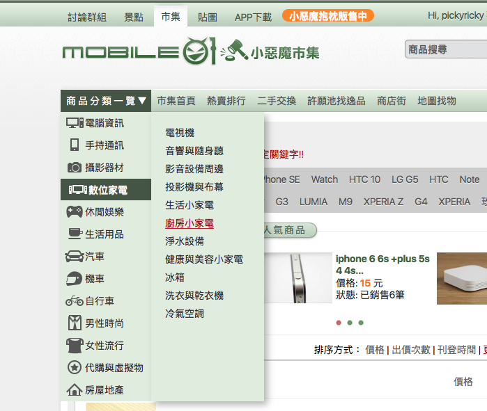This screenshot has width=487, height=411.
Task: Click the orange 小惡魔抱枕販售中 banner button
Action: (328, 15)
